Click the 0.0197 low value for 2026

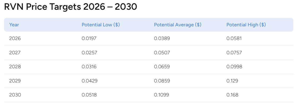[89, 38]
